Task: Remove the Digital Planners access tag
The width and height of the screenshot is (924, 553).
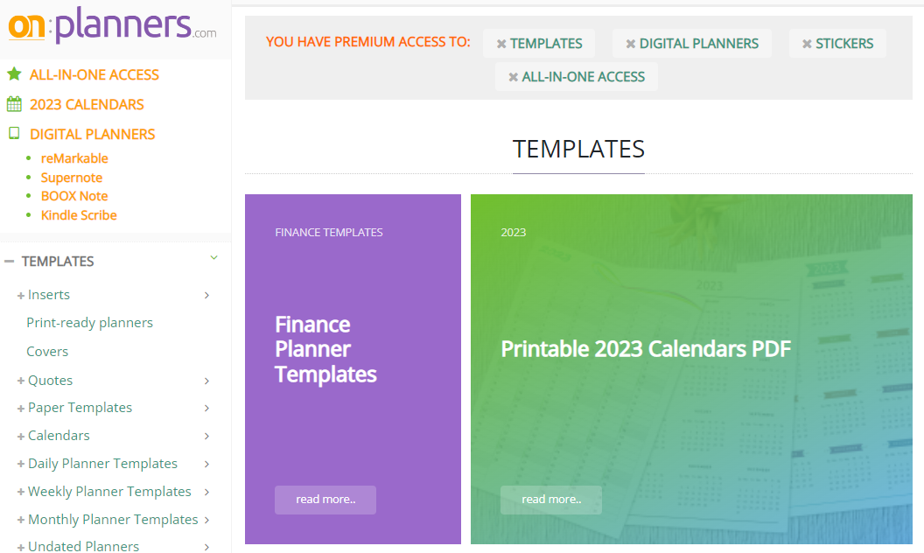Action: click(631, 45)
